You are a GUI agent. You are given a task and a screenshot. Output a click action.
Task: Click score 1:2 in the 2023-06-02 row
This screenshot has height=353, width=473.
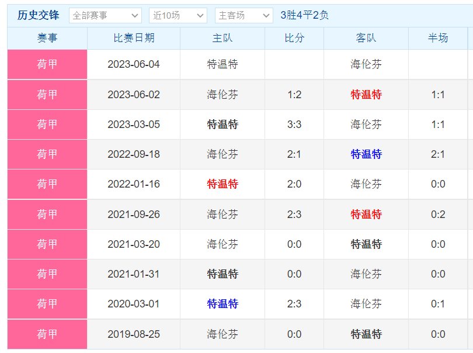[x=294, y=95]
